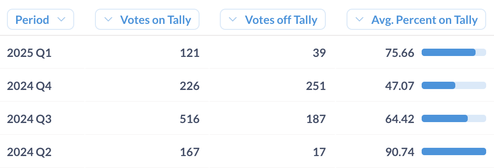Click the chevron icon in Period header
Screen dimensions: 494x168
[61, 19]
